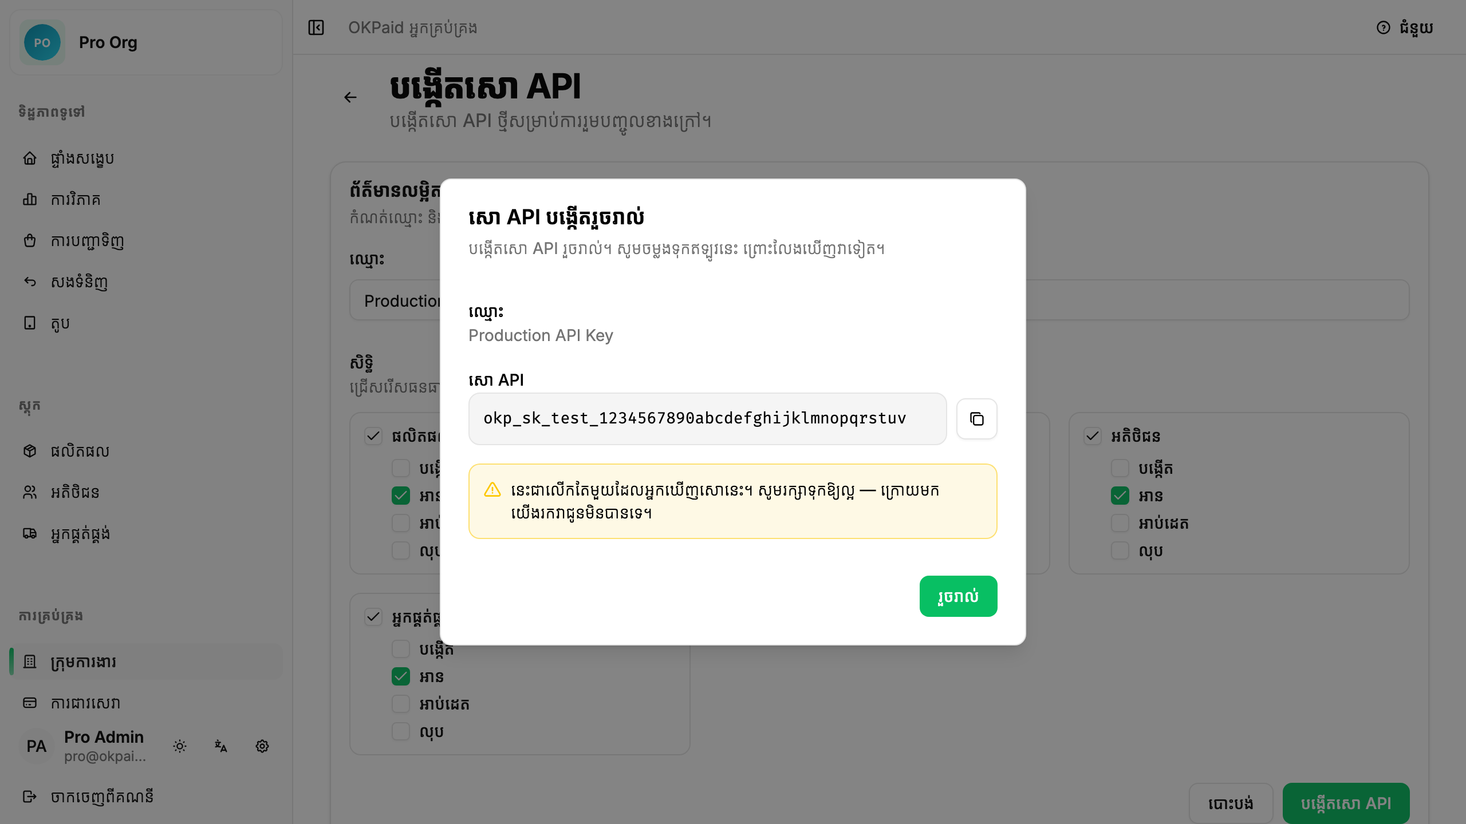Click the home dashboard icon

pos(30,158)
